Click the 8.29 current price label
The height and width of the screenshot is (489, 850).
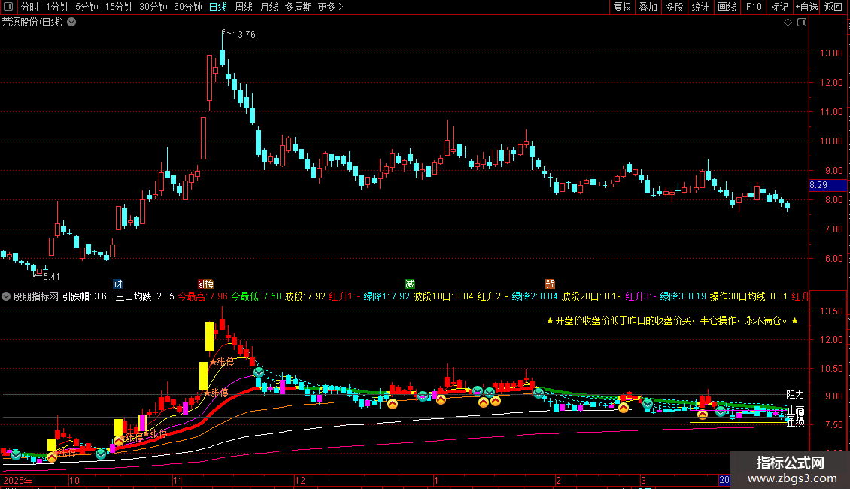tap(827, 185)
